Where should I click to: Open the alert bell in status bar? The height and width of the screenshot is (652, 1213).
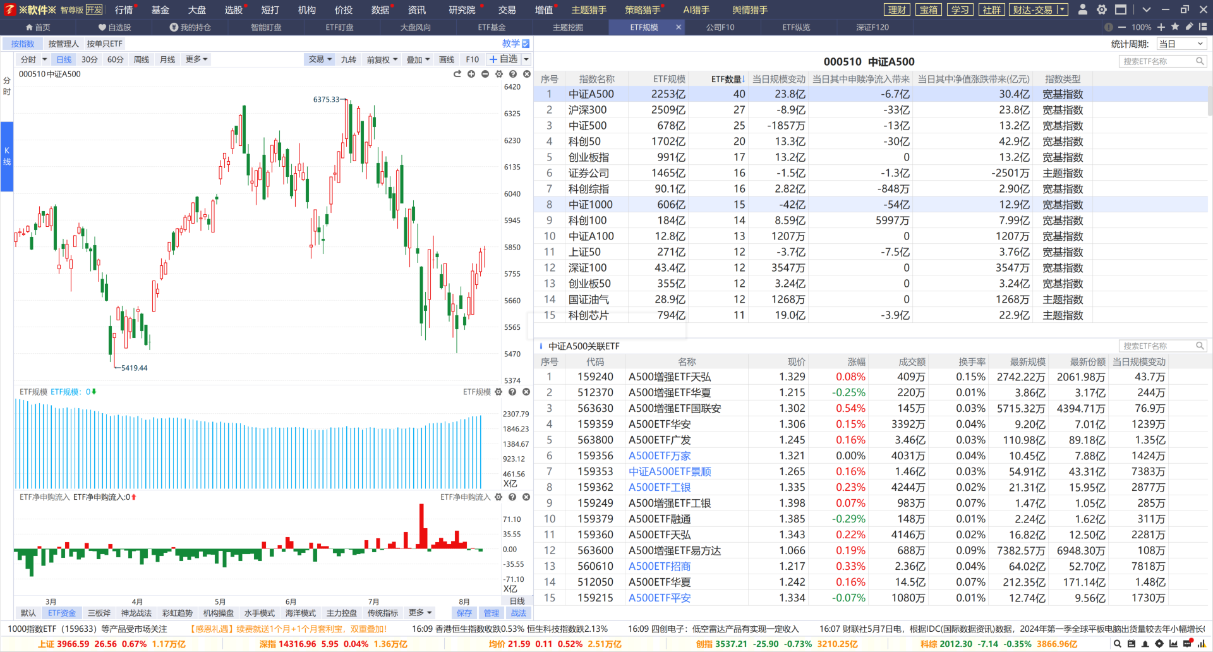pos(1145,644)
